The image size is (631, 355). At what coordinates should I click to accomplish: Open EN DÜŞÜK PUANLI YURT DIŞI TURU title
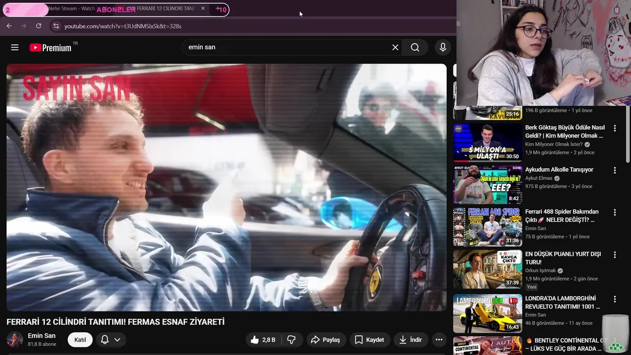coord(563,258)
